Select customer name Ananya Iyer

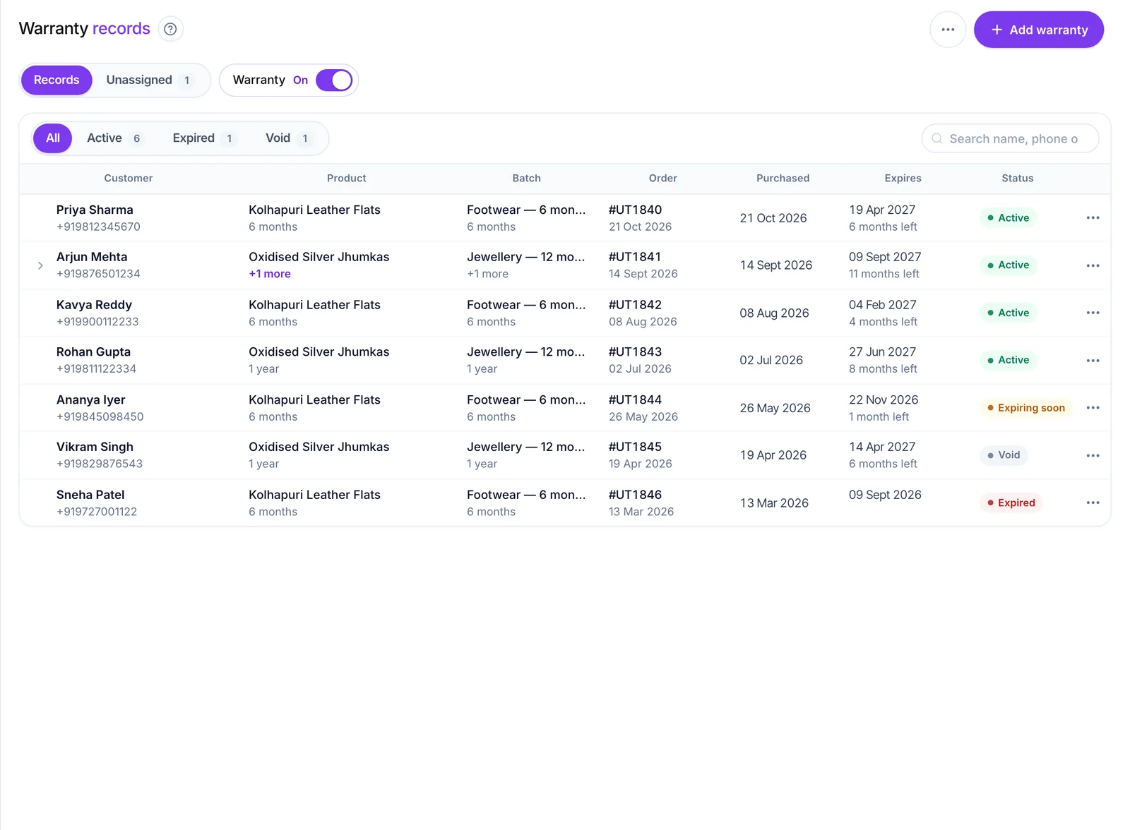[x=90, y=399]
